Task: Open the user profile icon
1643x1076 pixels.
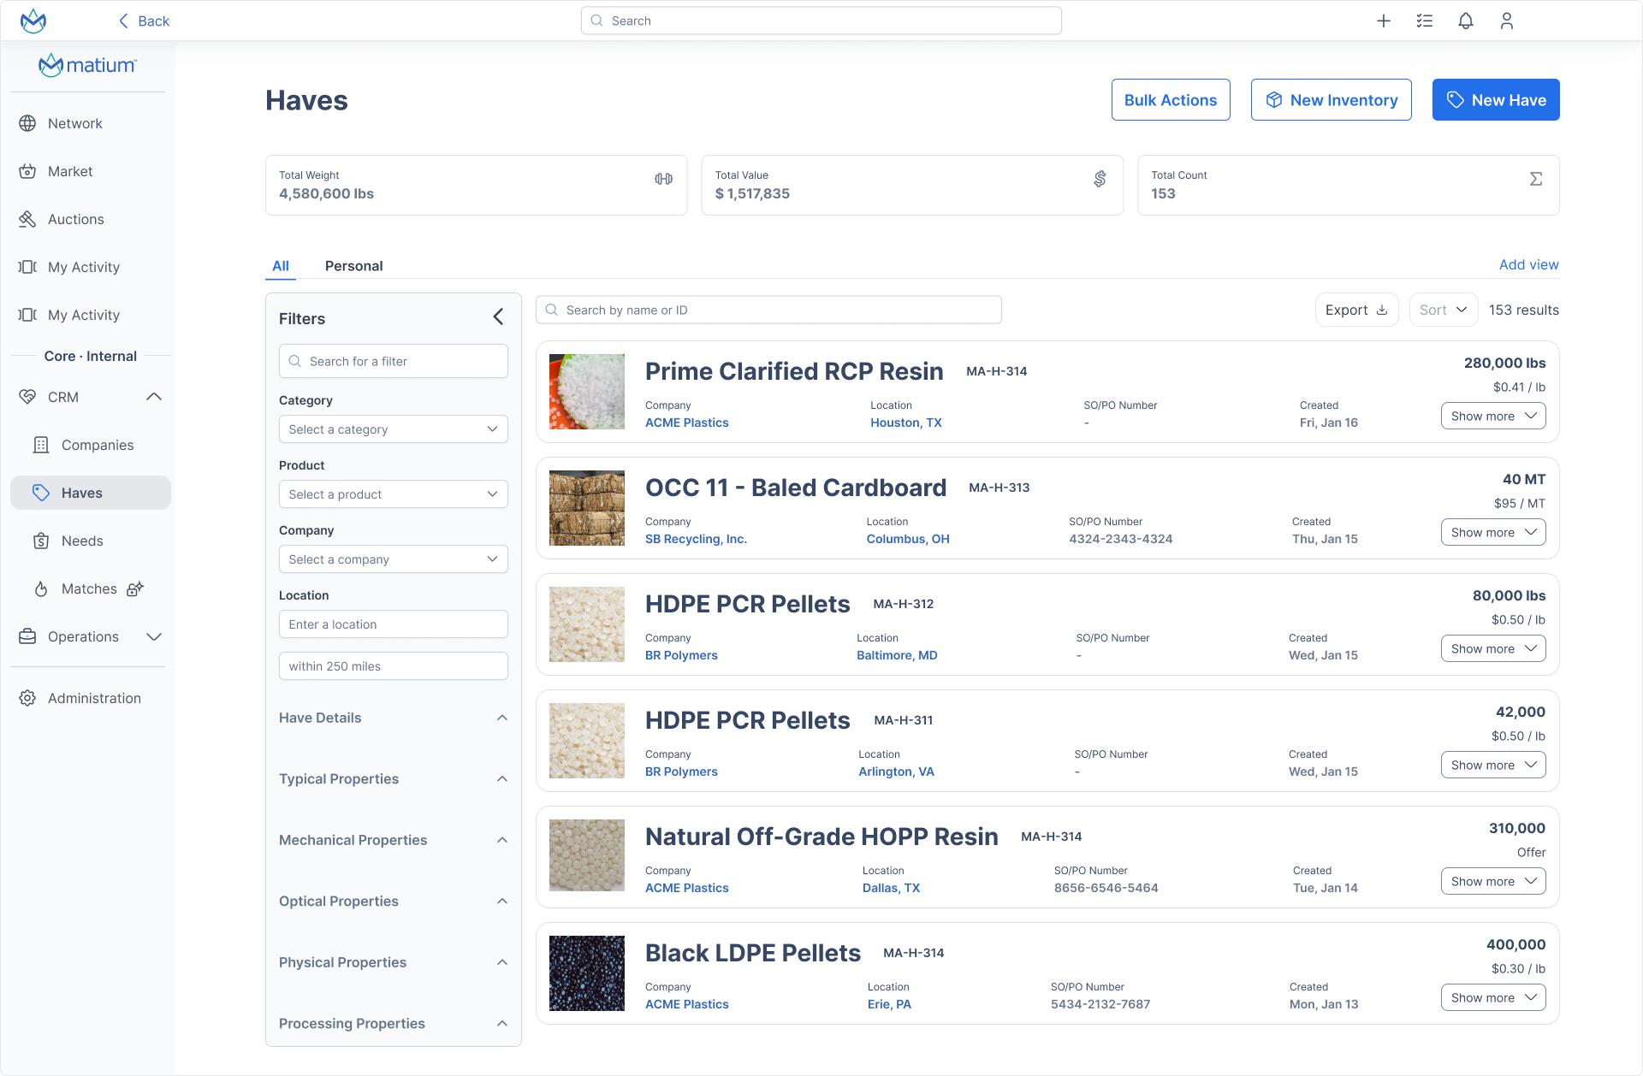Action: (1507, 21)
